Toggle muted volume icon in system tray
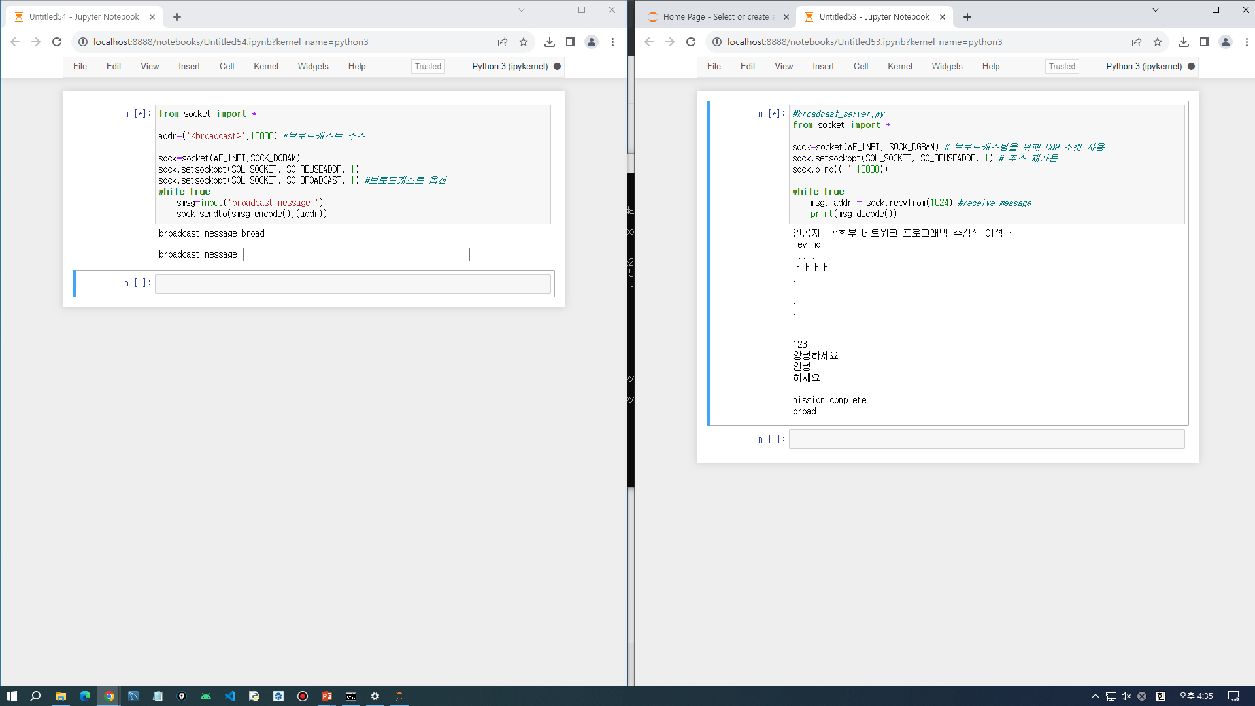The width and height of the screenshot is (1255, 706). 1126,696
